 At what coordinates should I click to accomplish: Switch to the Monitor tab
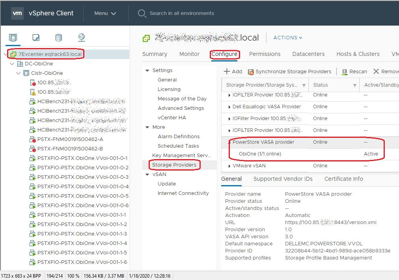[189, 54]
